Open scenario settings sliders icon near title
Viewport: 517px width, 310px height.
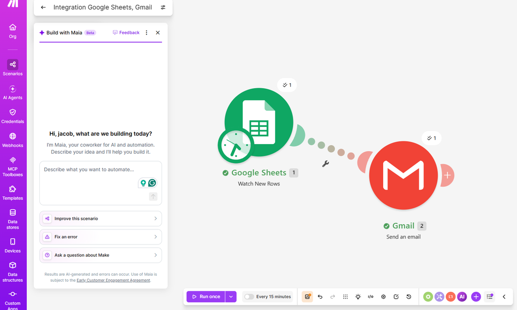pyautogui.click(x=163, y=7)
